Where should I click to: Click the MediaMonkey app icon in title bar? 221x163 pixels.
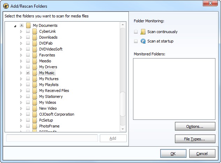click(x=6, y=6)
